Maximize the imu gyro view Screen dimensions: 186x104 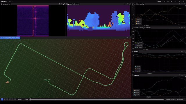click(184, 75)
